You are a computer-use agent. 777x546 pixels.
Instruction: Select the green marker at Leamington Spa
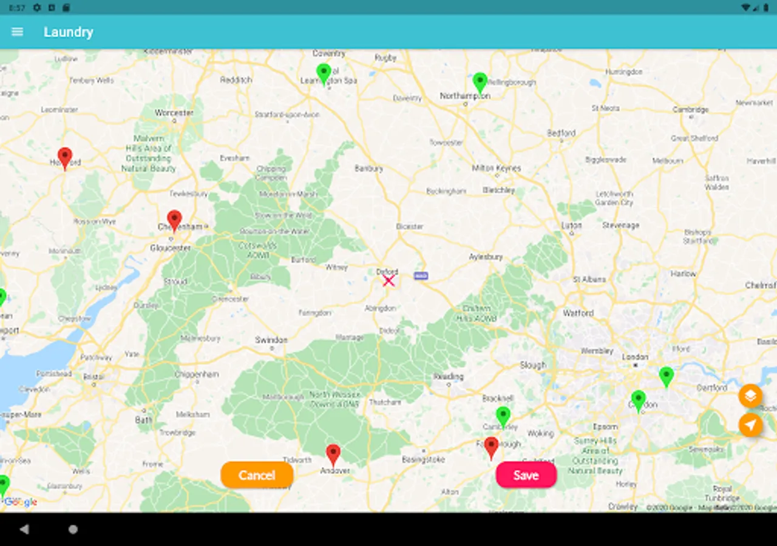(324, 74)
